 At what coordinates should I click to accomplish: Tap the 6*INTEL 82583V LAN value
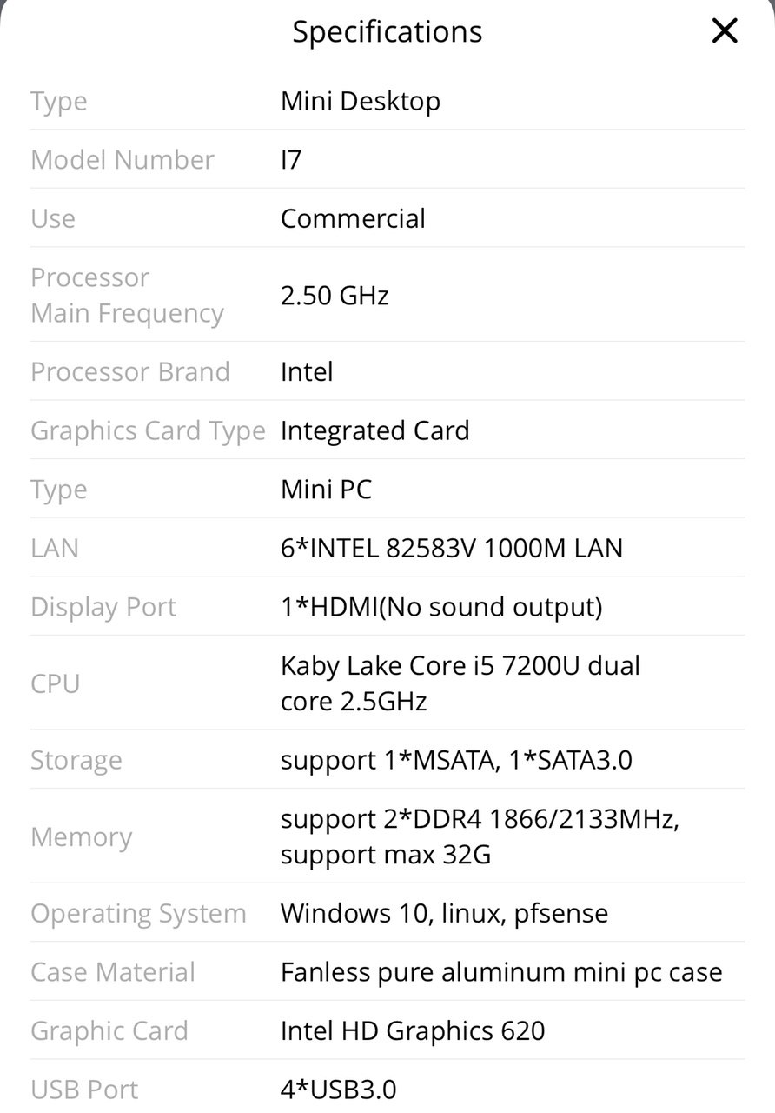coord(452,549)
